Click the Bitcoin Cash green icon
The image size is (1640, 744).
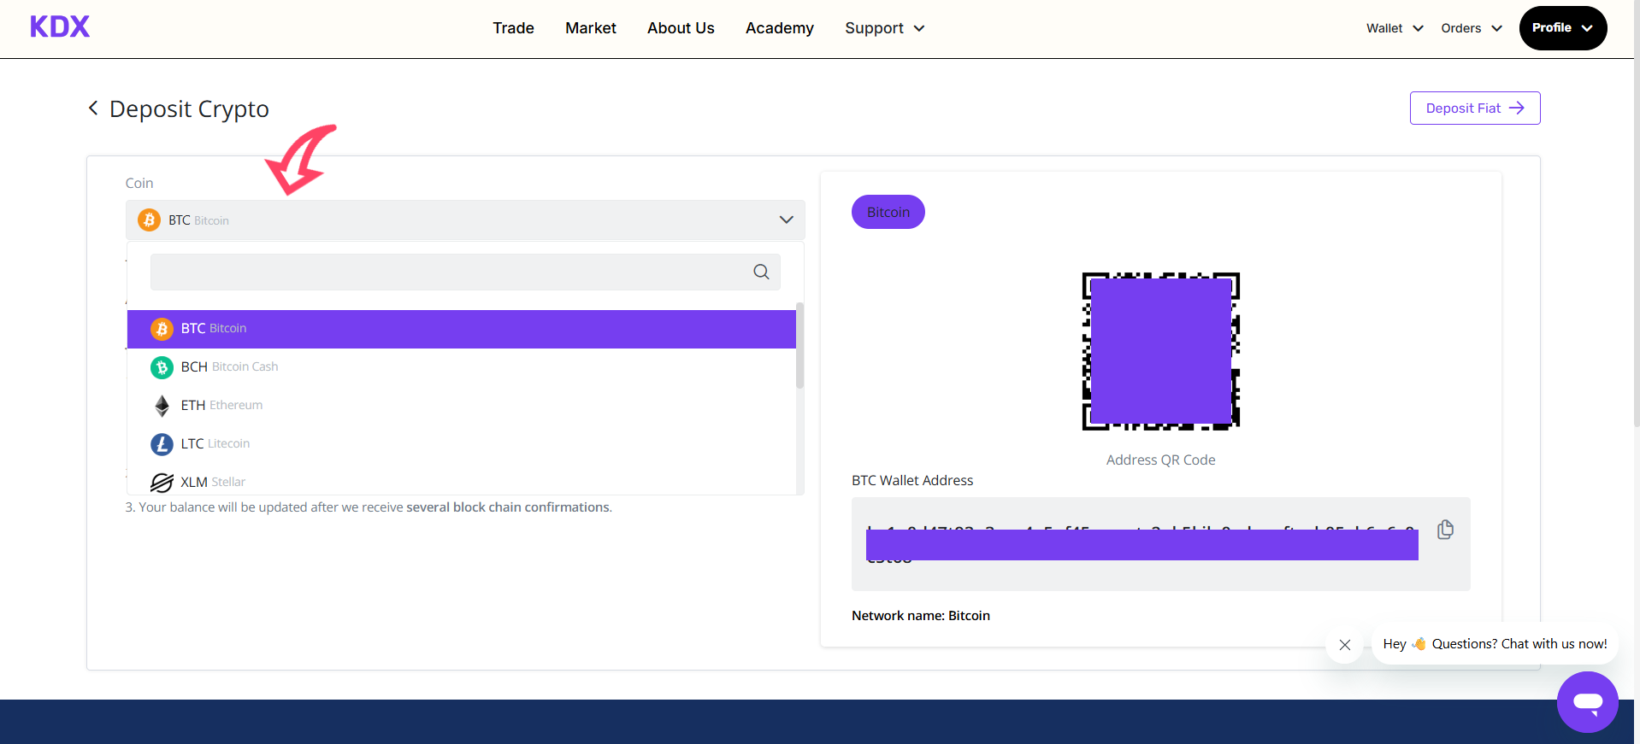coord(162,367)
